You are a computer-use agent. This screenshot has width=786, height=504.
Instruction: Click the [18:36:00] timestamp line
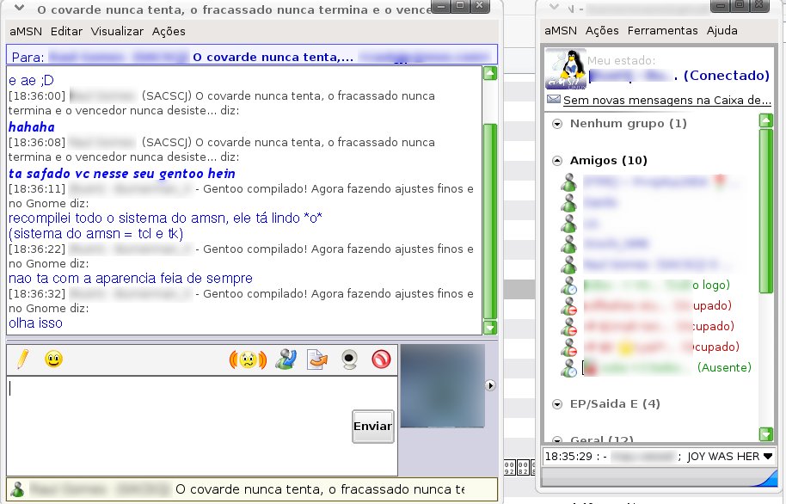click(222, 103)
